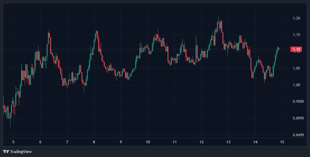Image resolution: width=310 pixels, height=157 pixels.
Task: Open the TradingView text link
Action: tap(21, 152)
